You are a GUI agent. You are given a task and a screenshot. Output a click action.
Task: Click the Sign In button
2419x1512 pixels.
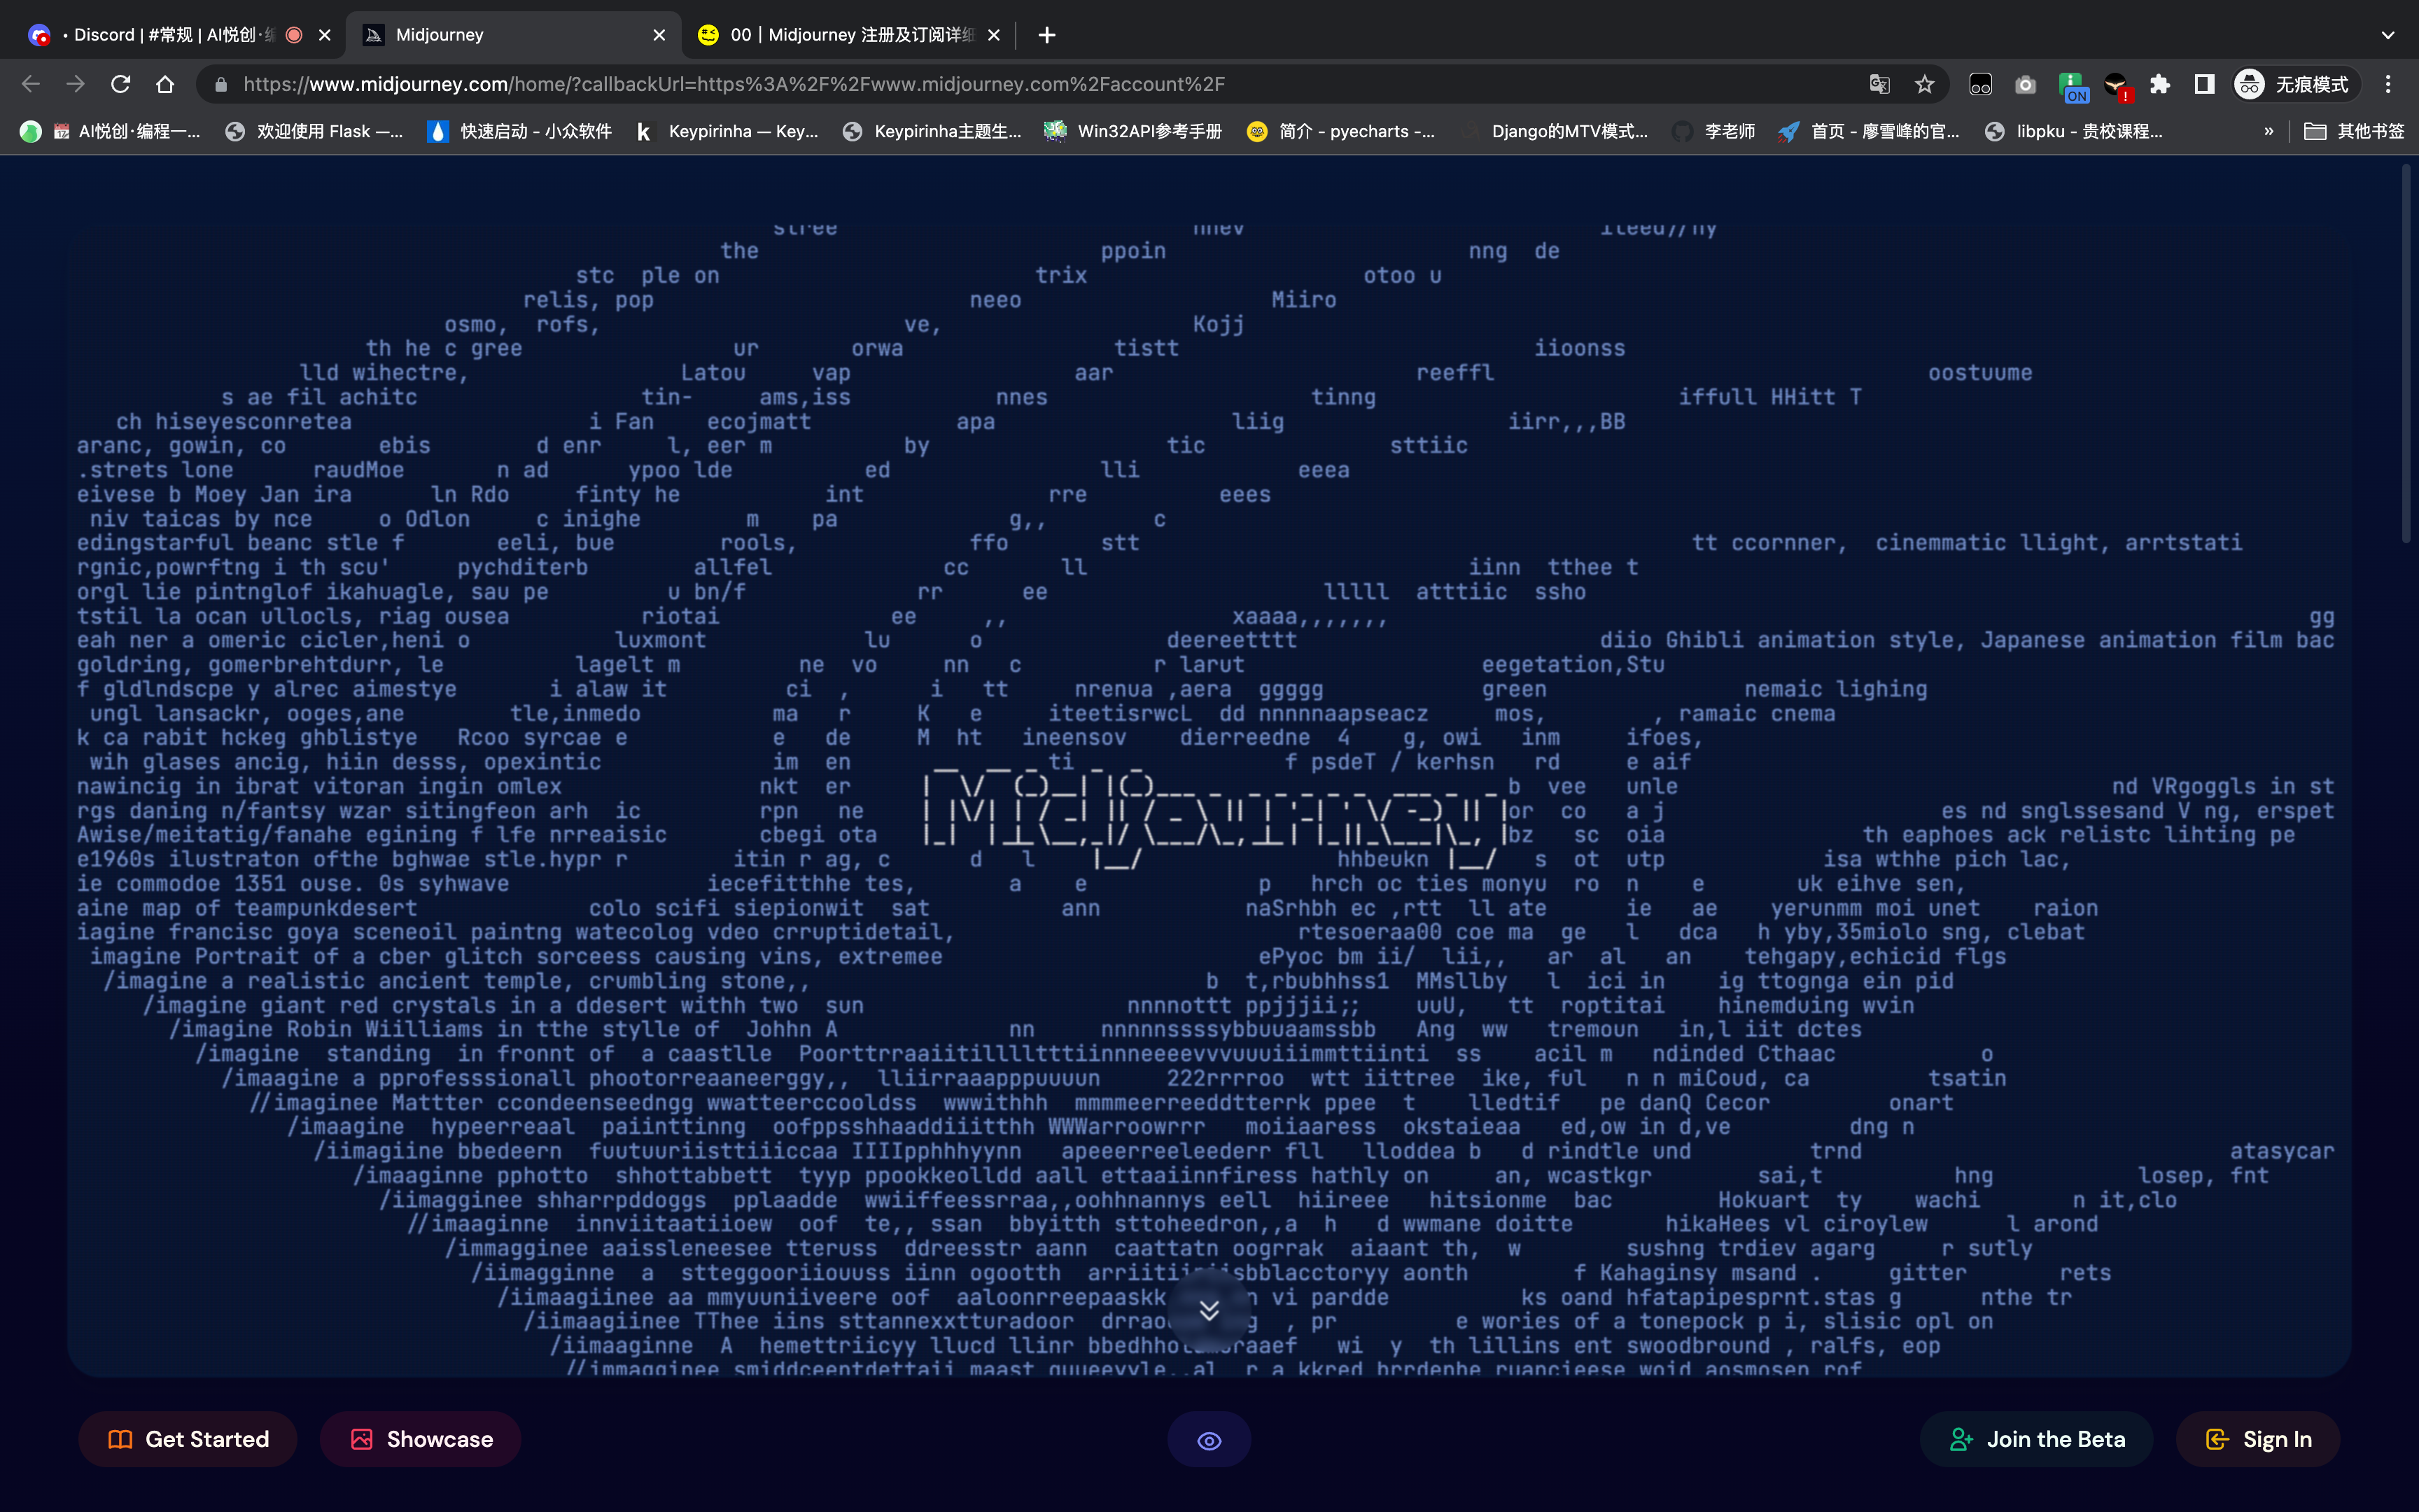click(x=2258, y=1439)
